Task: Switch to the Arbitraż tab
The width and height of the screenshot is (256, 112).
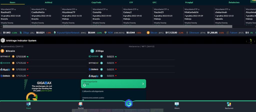Action: (48, 2)
